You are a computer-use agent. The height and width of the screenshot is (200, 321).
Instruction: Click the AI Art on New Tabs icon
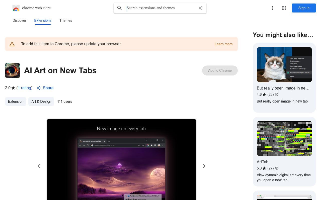pos(13,70)
